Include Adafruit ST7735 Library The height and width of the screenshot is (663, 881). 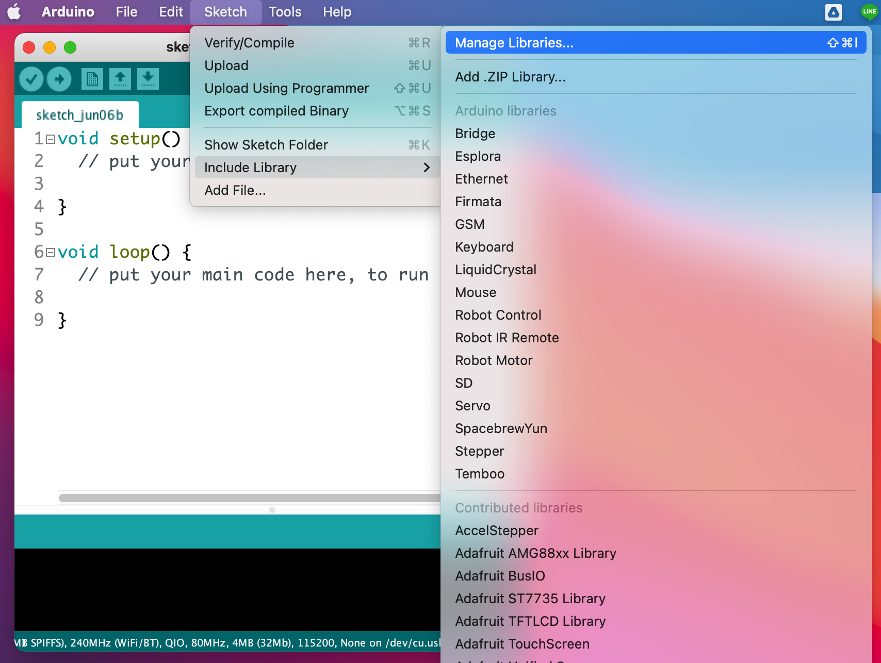click(x=656, y=599)
